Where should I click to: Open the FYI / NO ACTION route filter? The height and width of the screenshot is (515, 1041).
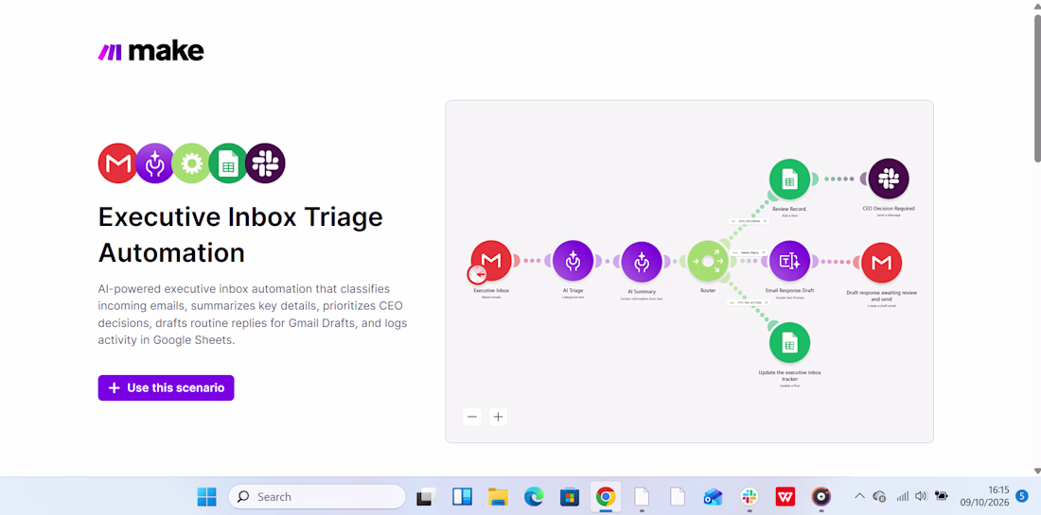point(749,302)
